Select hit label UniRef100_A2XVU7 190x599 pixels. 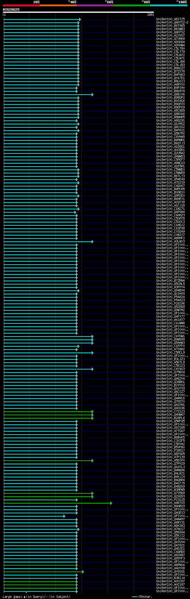click(170, 36)
